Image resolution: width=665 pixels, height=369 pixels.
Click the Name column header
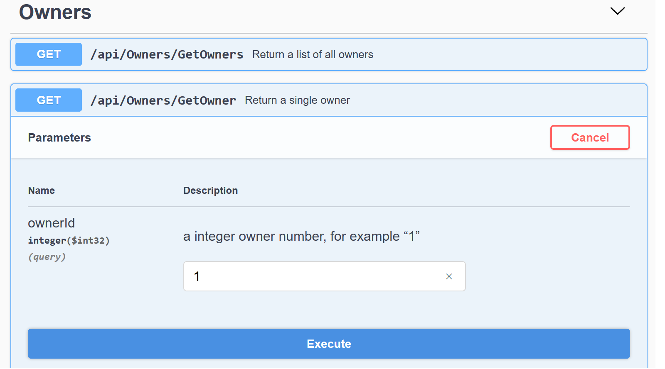click(42, 191)
